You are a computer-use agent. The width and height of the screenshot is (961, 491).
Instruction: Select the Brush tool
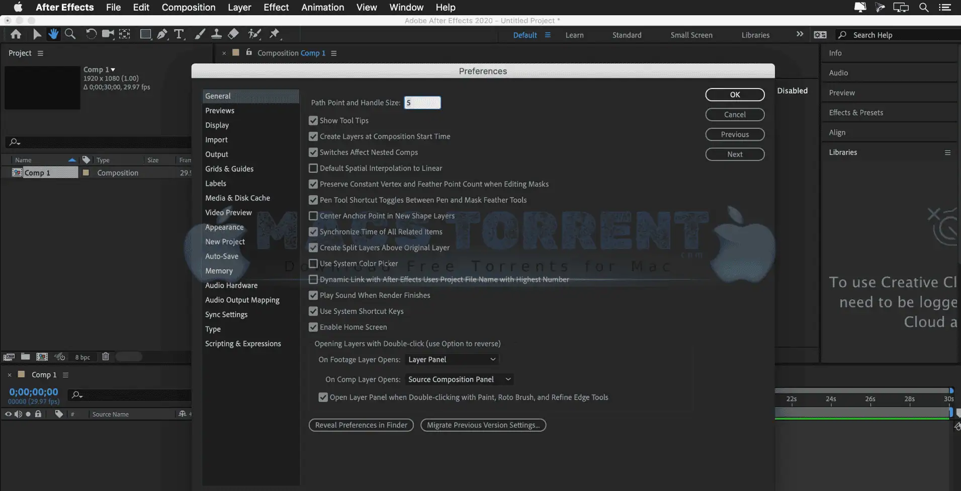click(x=200, y=34)
